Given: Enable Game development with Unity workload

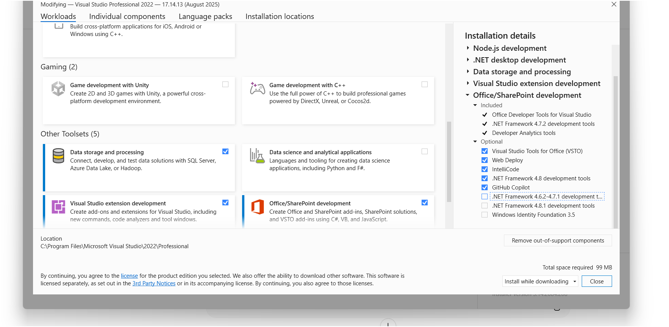Looking at the screenshot, I should click(225, 84).
